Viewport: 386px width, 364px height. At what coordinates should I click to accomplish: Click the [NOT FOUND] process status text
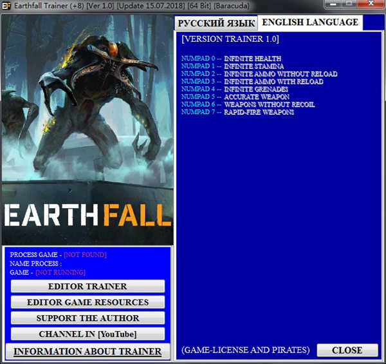85,254
